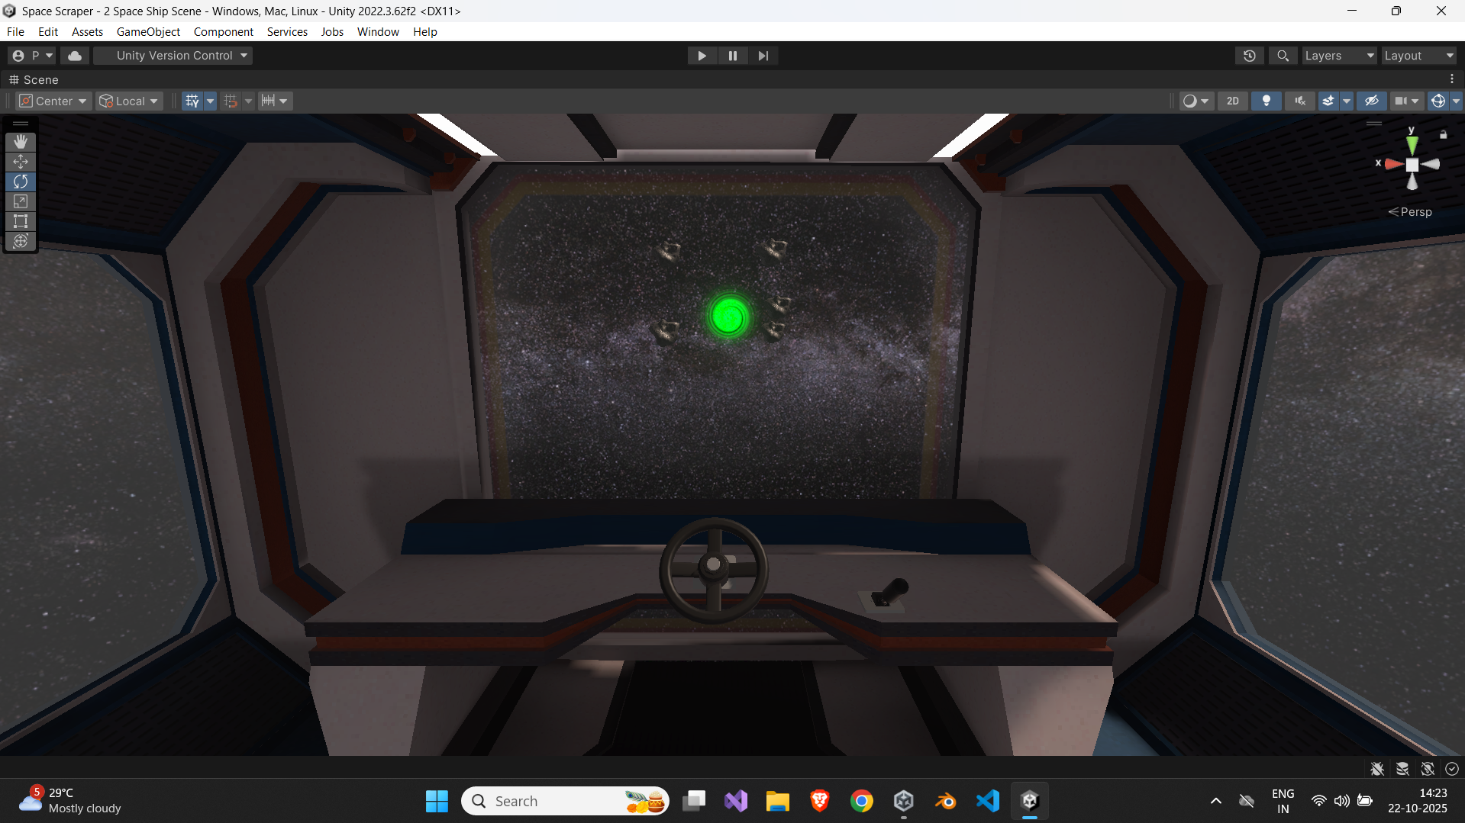
Task: Click the Pause button
Action: [733, 56]
